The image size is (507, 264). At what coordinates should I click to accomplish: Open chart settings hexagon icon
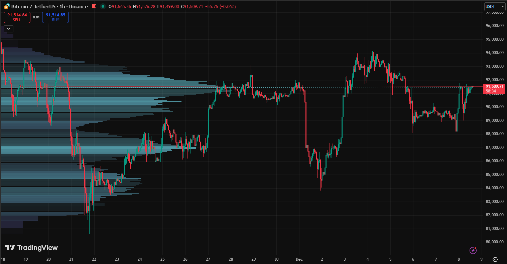[495, 259]
